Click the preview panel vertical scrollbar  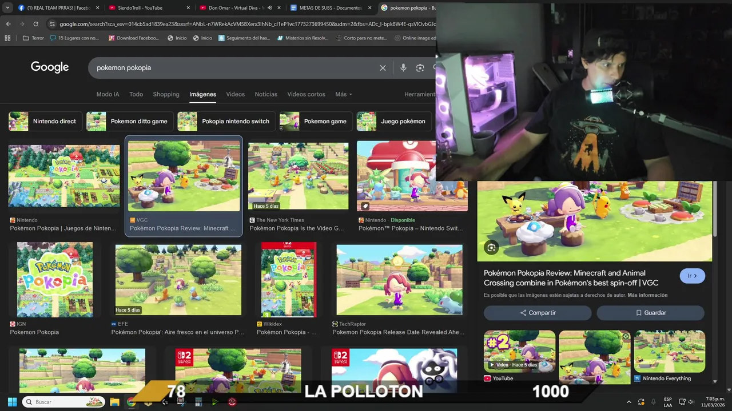pyautogui.click(x=715, y=208)
